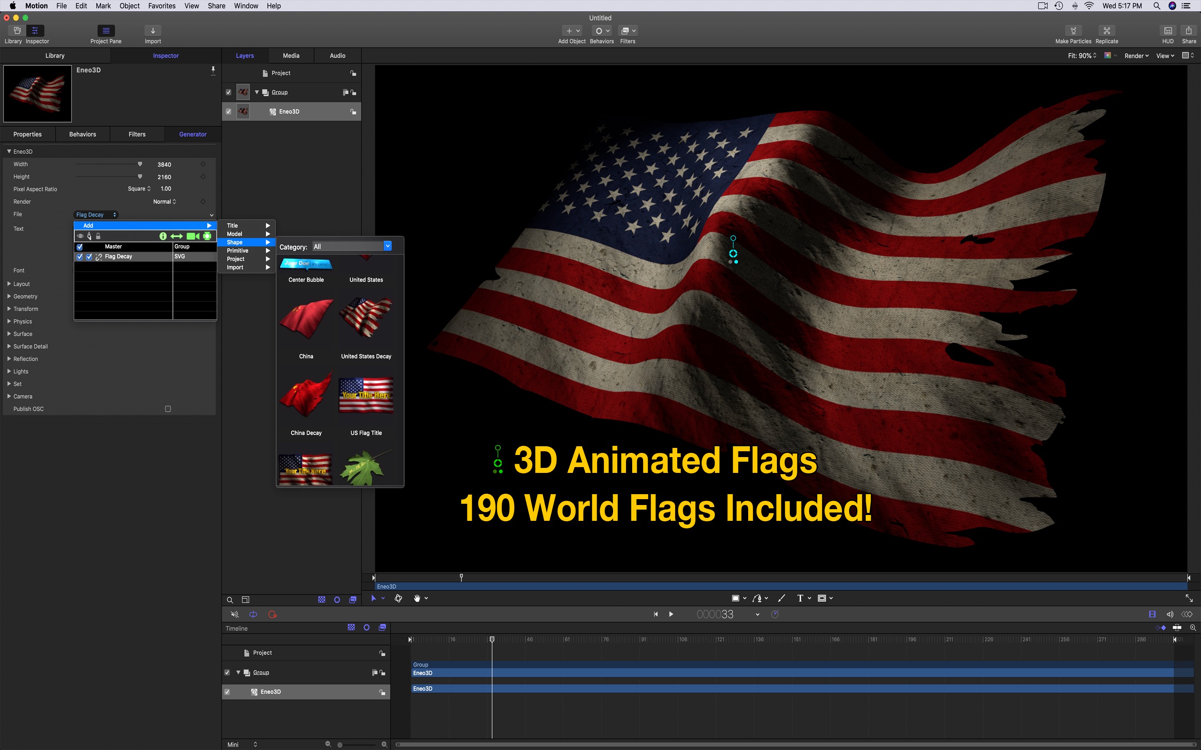This screenshot has height=750, width=1201.
Task: Click the green double-arrow icon in file list
Action: [177, 236]
